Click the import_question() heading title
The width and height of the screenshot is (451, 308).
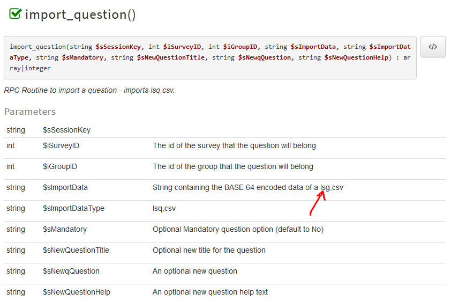tap(80, 14)
